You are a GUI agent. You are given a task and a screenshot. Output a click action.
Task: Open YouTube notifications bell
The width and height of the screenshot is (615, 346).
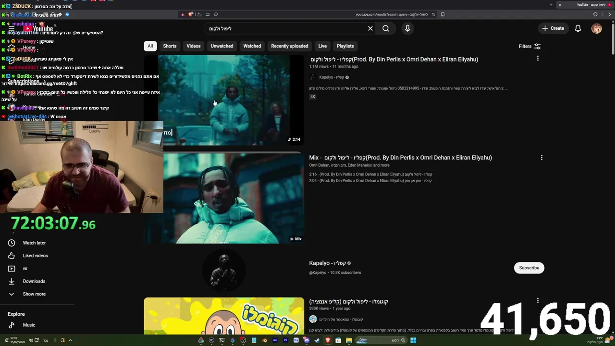tap(578, 28)
